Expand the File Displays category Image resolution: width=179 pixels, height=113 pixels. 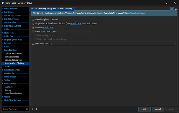click(x=3, y=12)
